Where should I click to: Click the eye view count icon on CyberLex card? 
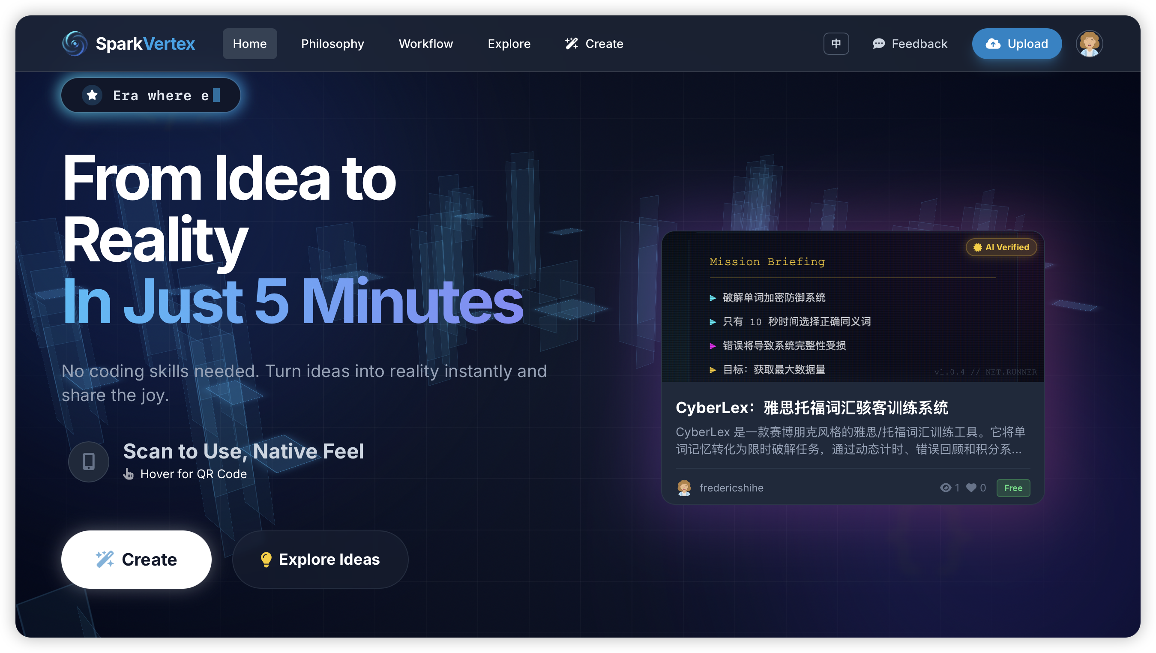(946, 488)
